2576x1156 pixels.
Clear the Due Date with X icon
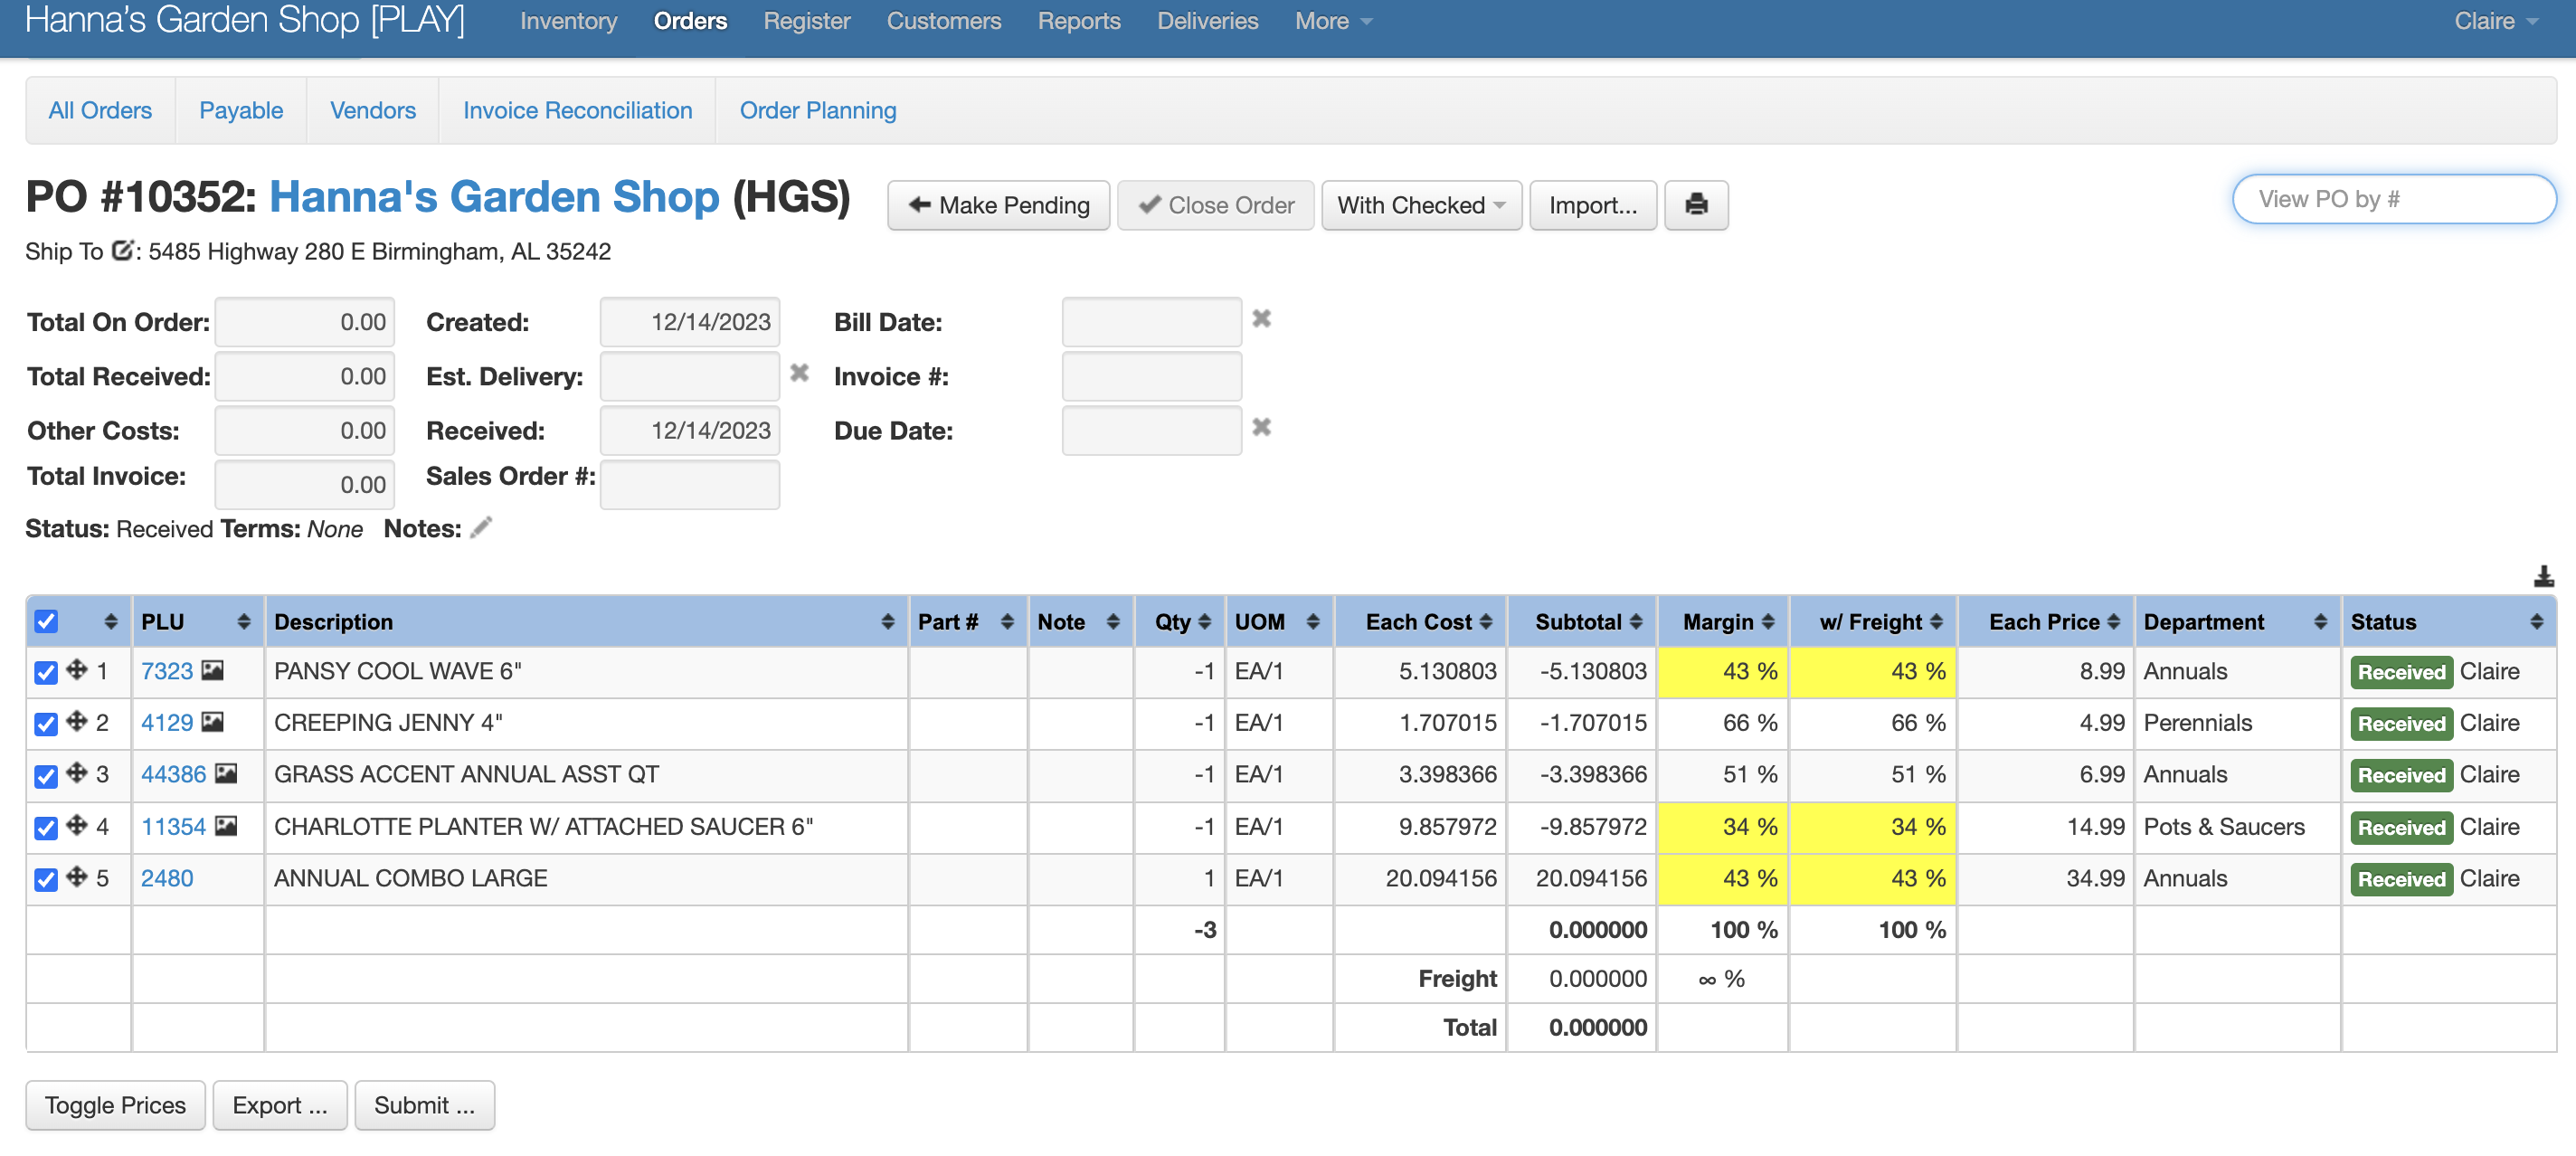pos(1261,428)
